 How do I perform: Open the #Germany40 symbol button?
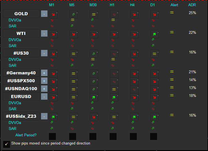(x=21, y=73)
